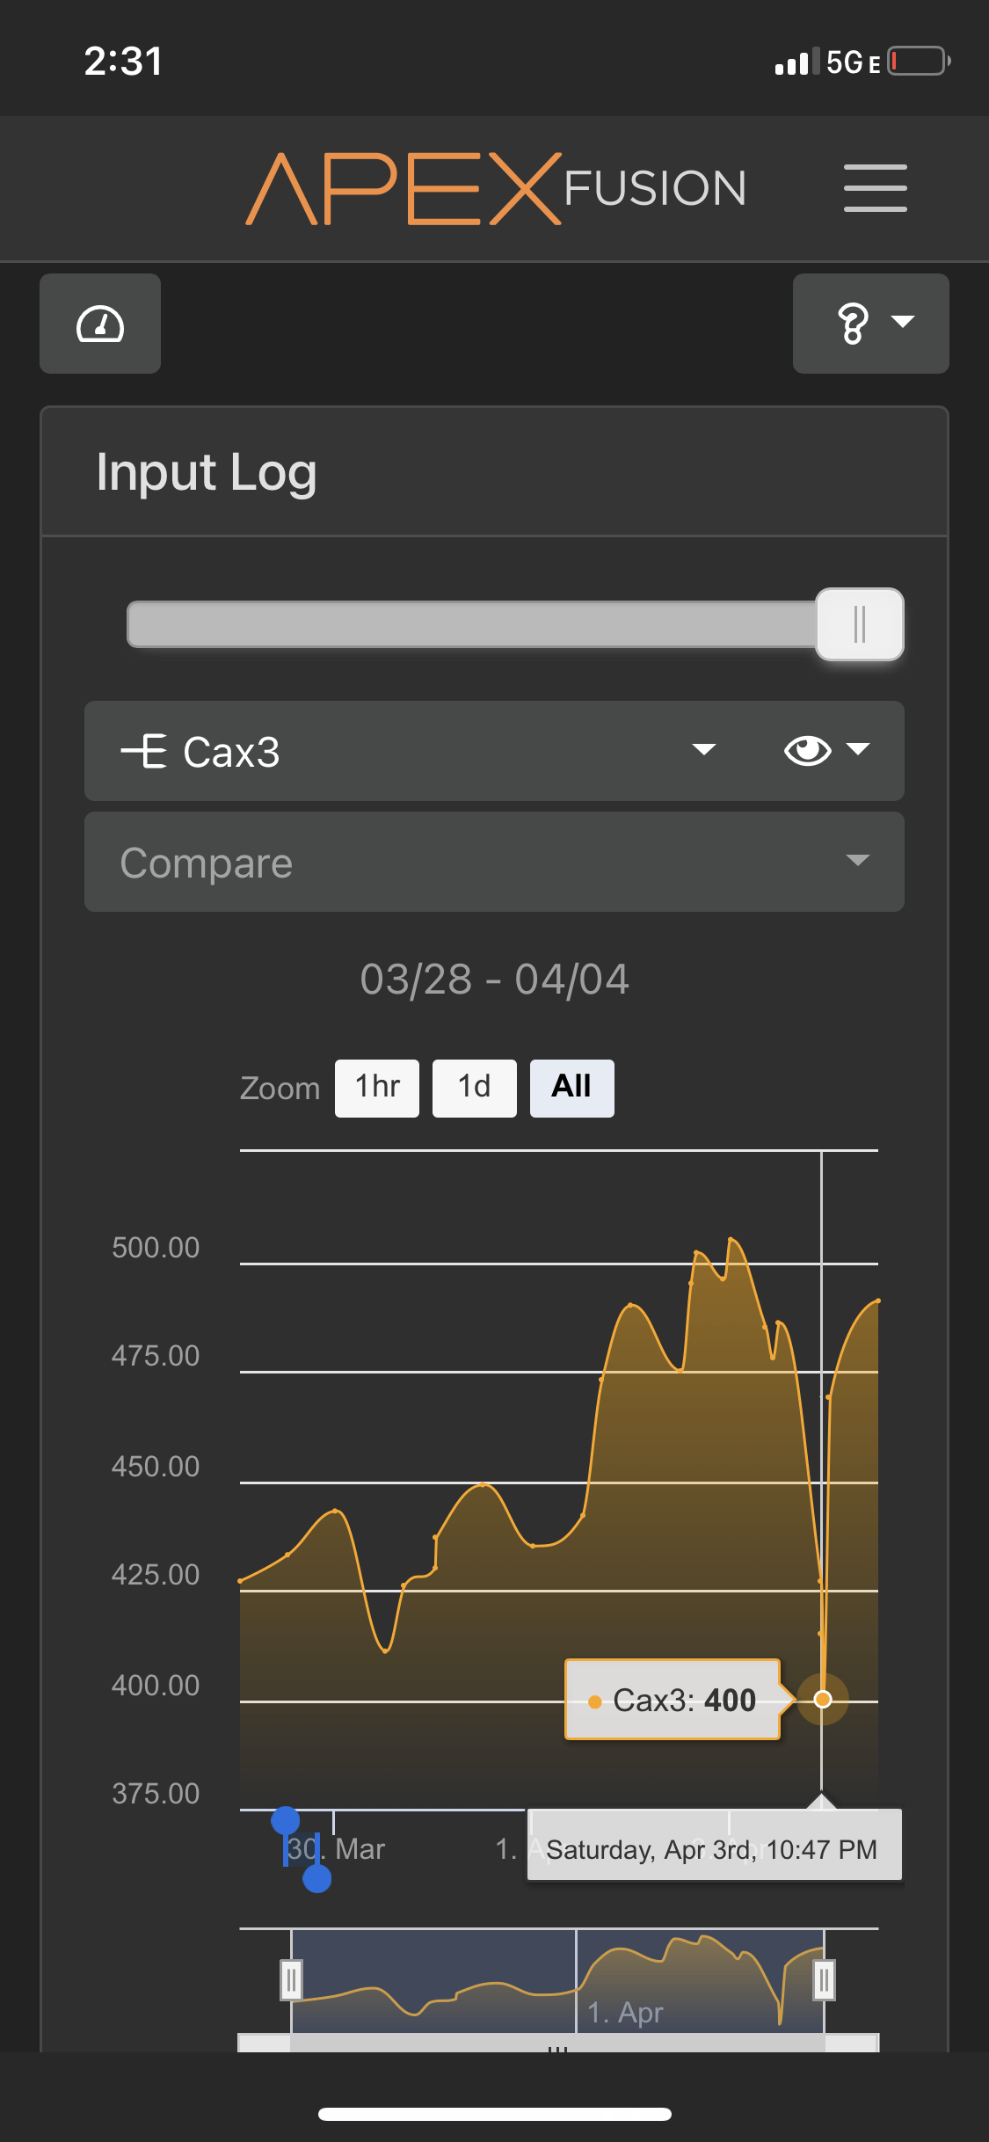Image resolution: width=989 pixels, height=2142 pixels.
Task: Set zoom to 1d
Action: coord(475,1088)
